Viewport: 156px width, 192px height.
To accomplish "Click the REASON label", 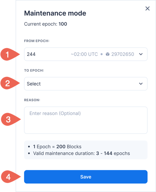I will (x=32, y=100).
